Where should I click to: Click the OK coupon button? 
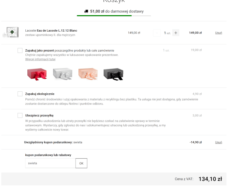81,163
